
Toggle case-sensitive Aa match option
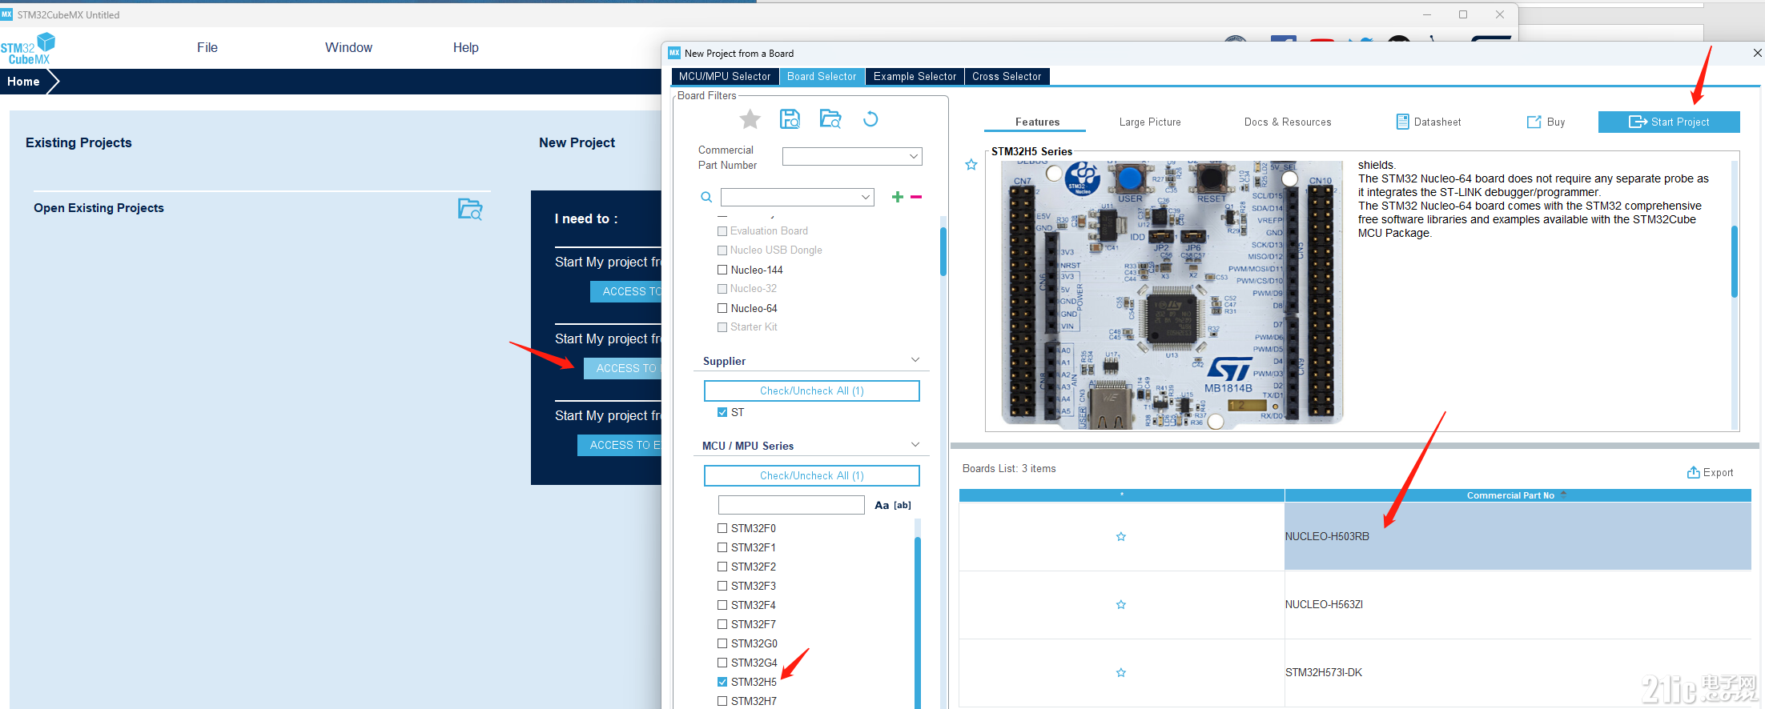click(x=882, y=505)
